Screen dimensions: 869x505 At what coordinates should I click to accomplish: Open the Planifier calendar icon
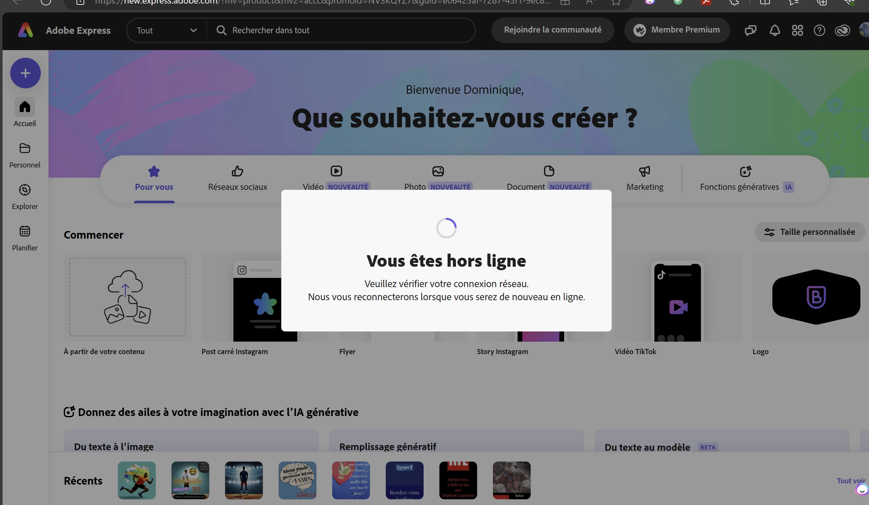25,232
